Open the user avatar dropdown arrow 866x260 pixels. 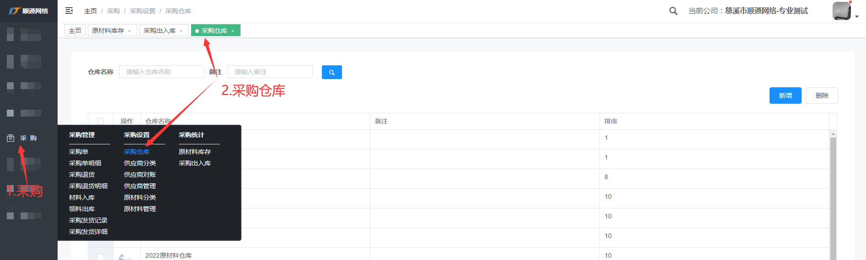click(856, 16)
